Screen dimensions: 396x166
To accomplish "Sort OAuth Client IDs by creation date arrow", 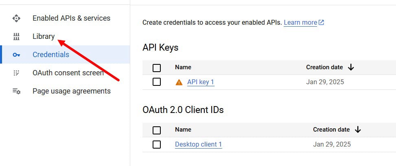I will 358,130.
